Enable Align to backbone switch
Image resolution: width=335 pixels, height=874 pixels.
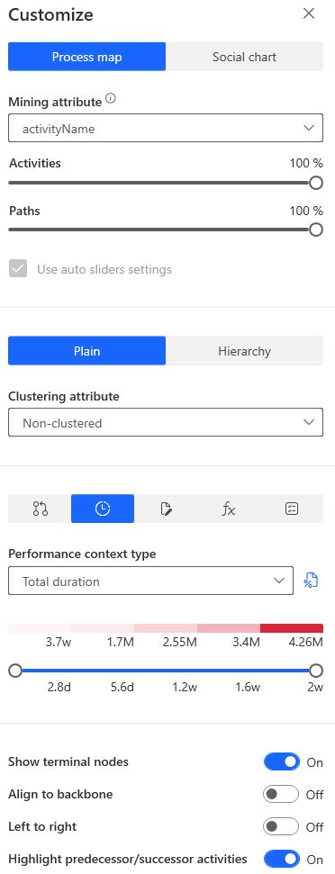[x=282, y=794]
